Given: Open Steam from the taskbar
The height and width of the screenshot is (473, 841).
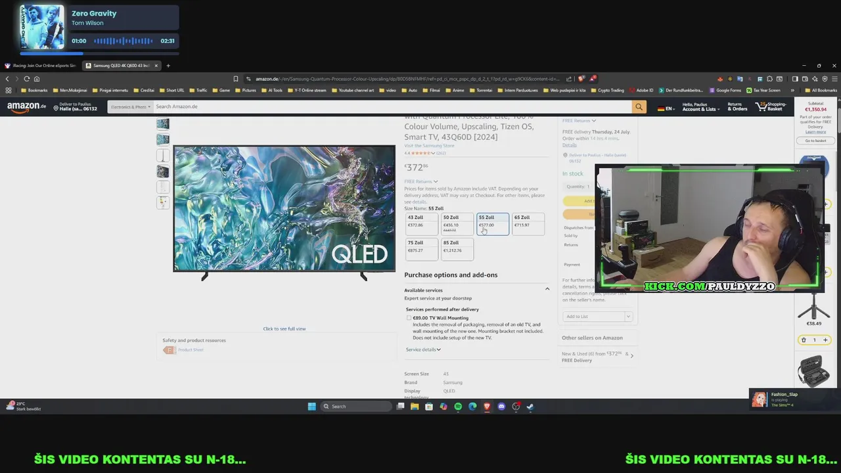Looking at the screenshot, I should [530, 406].
